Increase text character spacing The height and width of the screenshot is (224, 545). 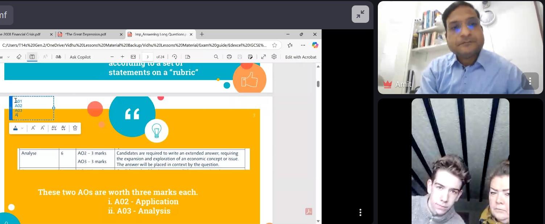54,128
